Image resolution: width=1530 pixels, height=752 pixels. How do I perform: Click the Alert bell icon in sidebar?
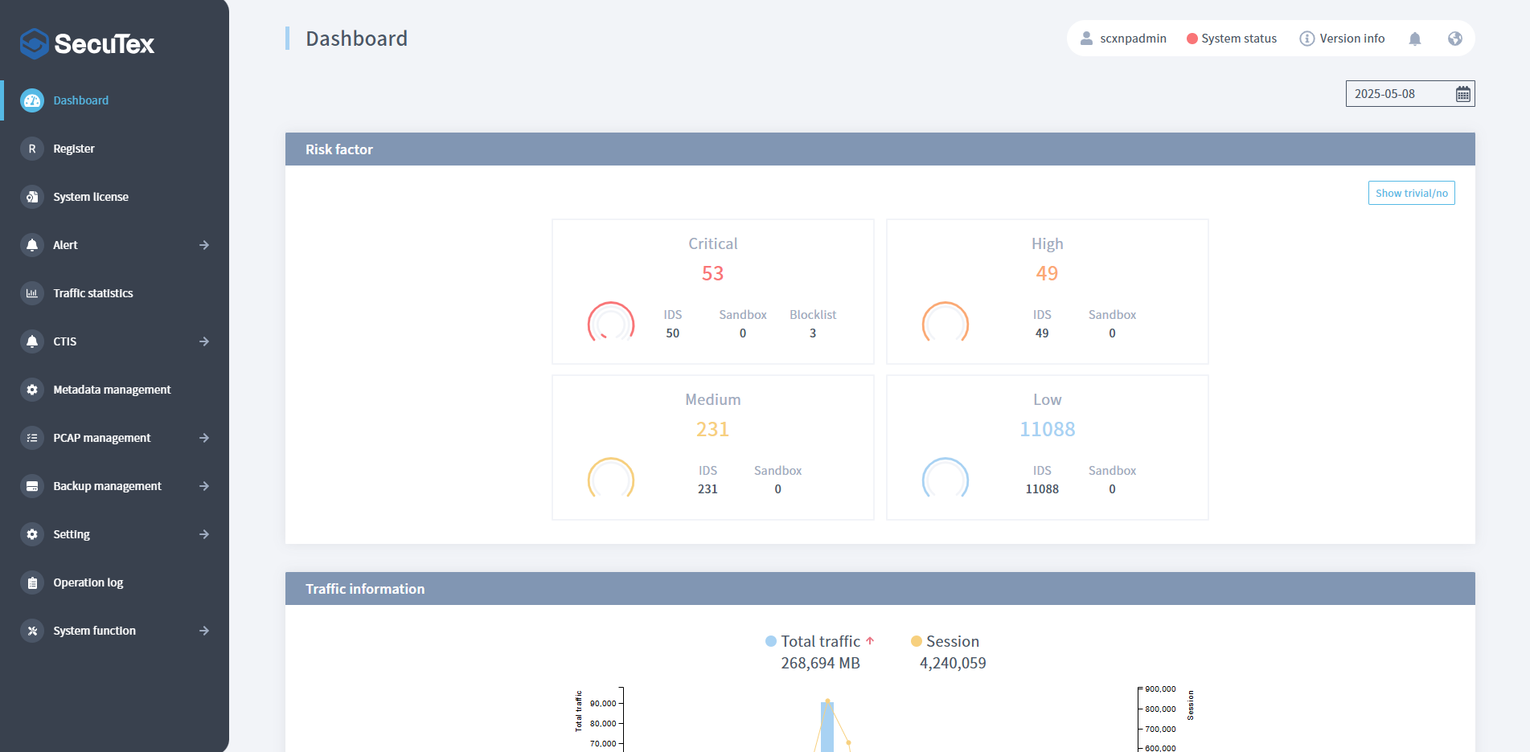coord(32,245)
